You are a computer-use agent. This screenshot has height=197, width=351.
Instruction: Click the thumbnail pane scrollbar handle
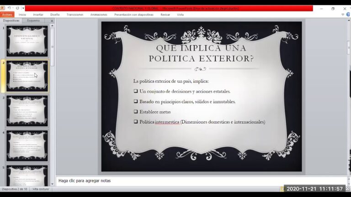tap(53, 47)
